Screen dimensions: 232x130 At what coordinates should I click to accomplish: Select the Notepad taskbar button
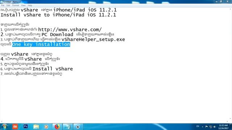pyautogui.click(x=68, y=127)
